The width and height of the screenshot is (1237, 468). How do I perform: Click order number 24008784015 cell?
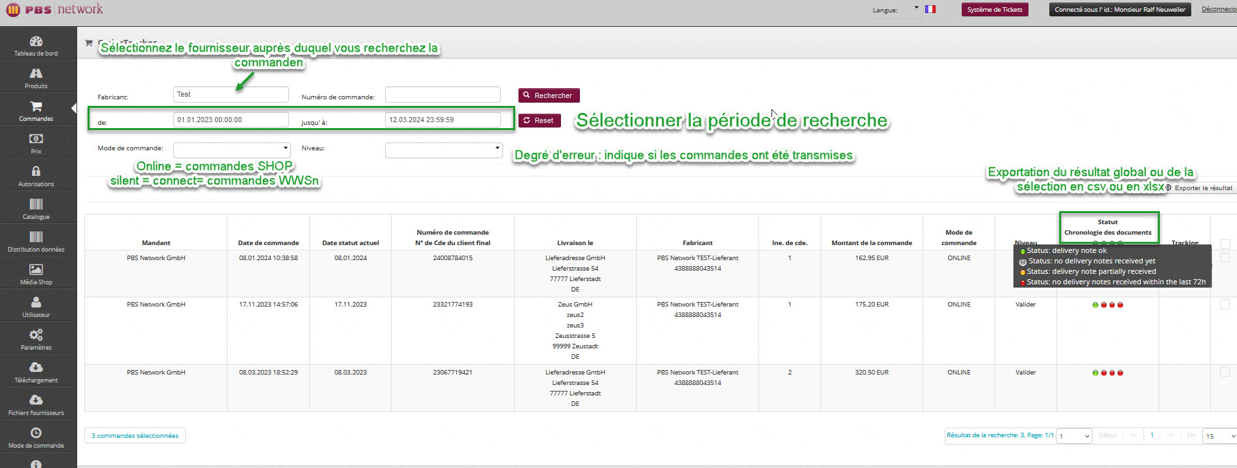[452, 258]
